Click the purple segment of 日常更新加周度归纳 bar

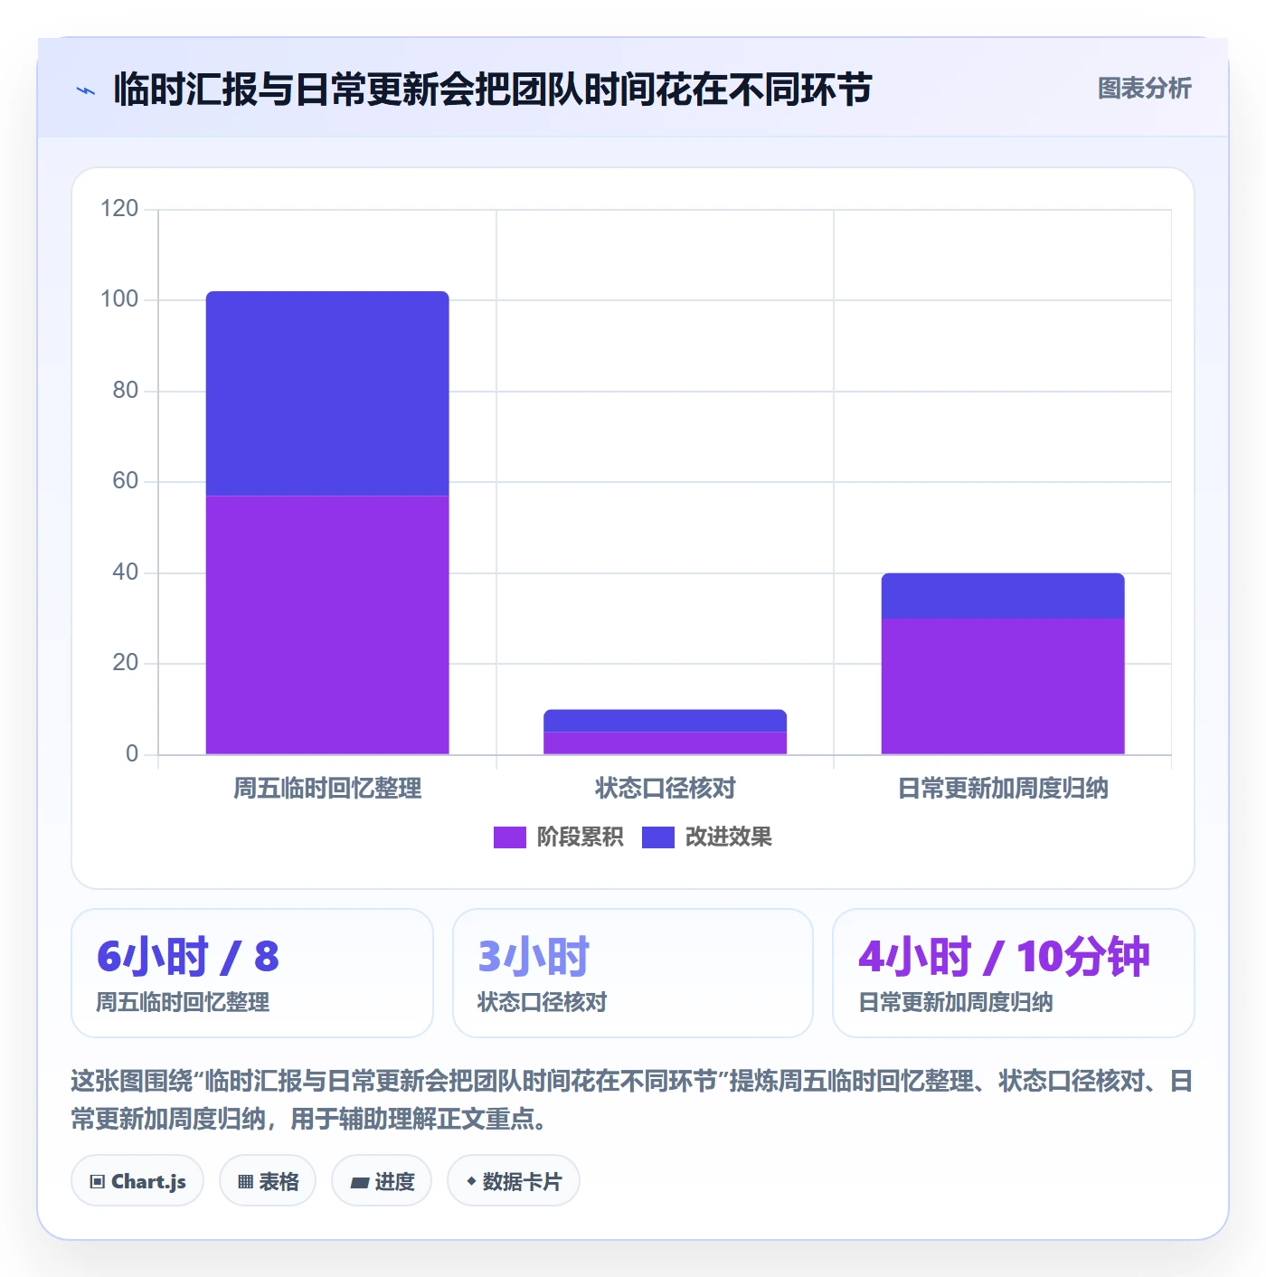click(x=1003, y=686)
